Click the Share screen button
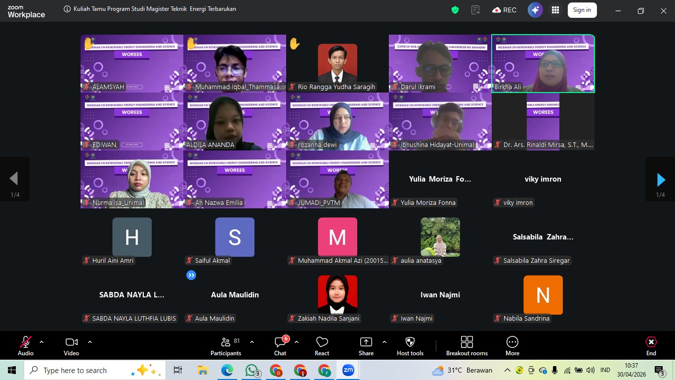Viewport: 675px width, 380px height. click(366, 345)
